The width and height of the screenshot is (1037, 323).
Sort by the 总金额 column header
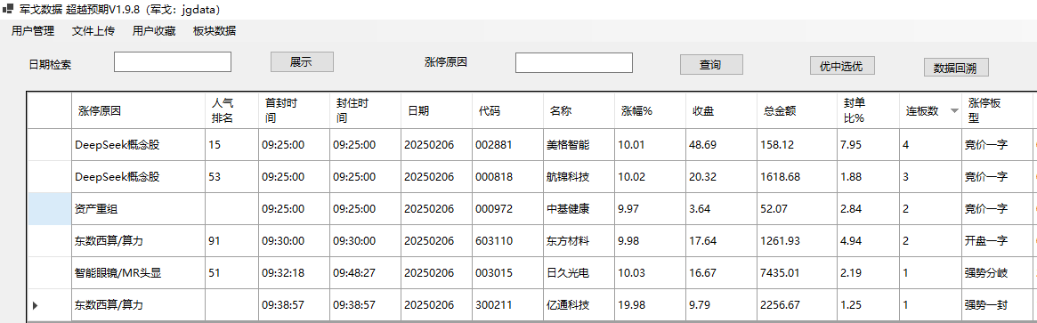coord(797,111)
